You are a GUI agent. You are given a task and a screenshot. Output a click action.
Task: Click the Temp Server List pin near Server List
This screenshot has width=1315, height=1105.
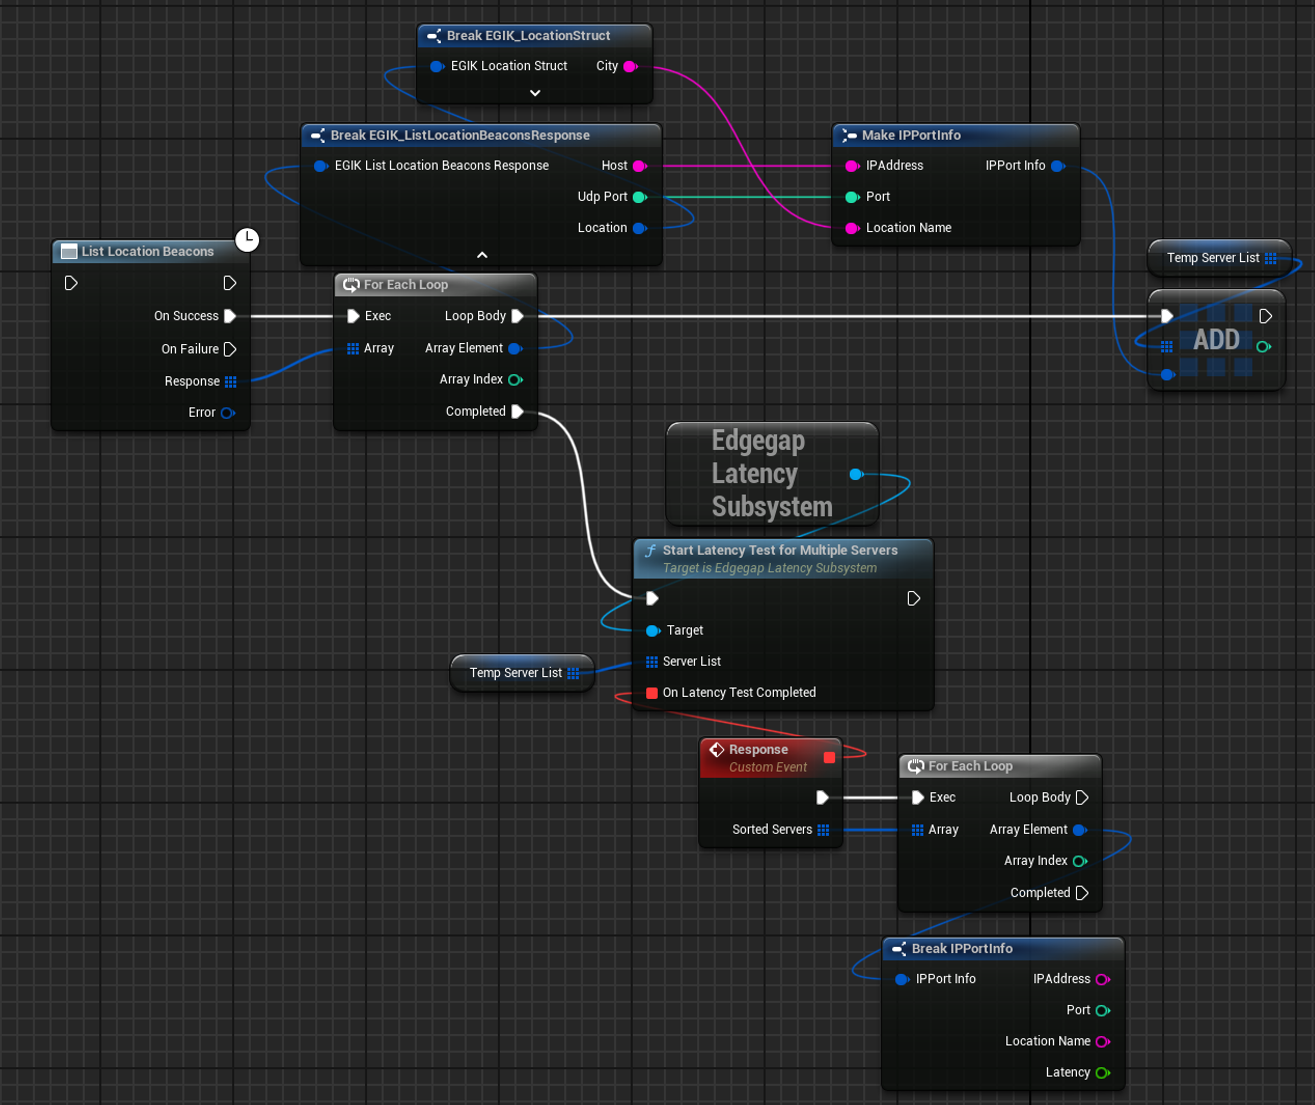click(573, 673)
